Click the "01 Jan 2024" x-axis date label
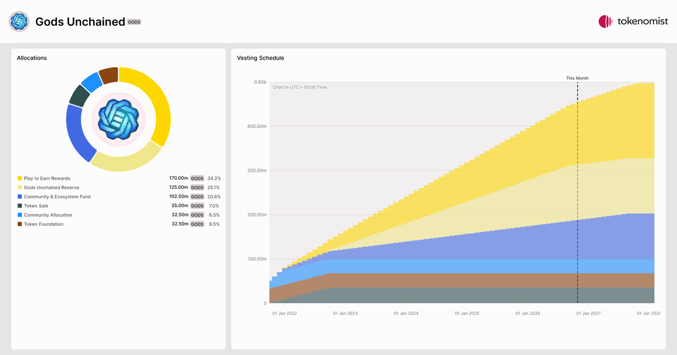This screenshot has height=355, width=677. (406, 313)
